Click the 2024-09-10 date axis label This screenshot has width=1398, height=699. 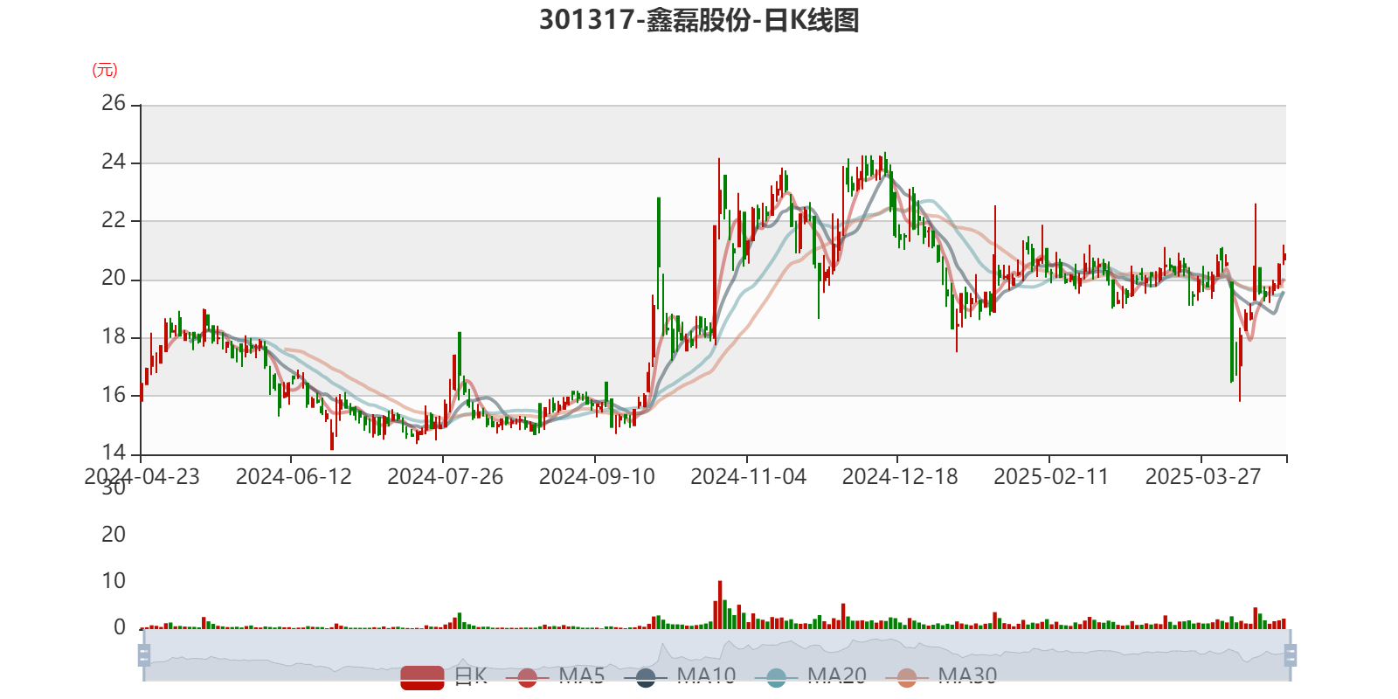click(597, 477)
